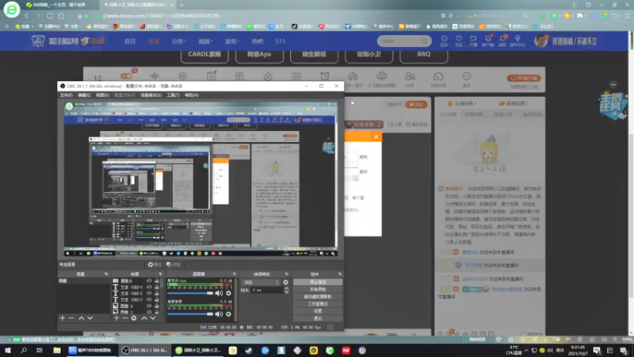634x357 pixels.
Task: Remove the selected source with the minus icon
Action: point(125,318)
